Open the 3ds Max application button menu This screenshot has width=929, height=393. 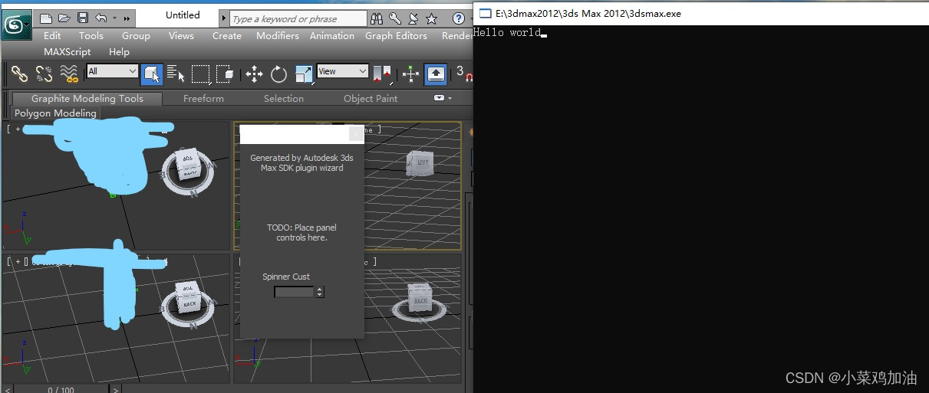pos(16,25)
